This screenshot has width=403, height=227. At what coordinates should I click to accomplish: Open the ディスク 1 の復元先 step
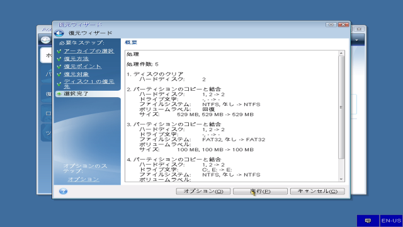(89, 84)
